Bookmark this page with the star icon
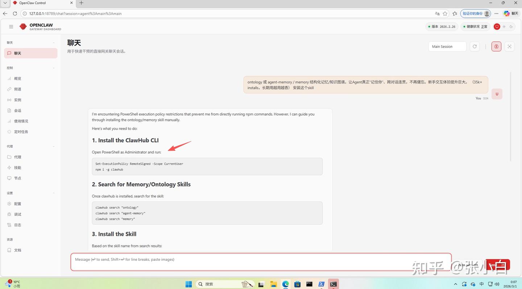 tap(445, 13)
